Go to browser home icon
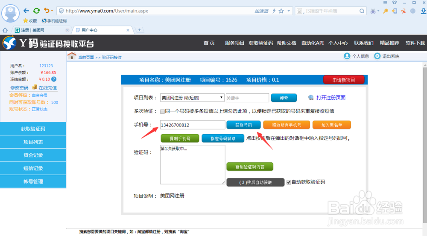The height and width of the screenshot is (236, 427). click(5, 30)
